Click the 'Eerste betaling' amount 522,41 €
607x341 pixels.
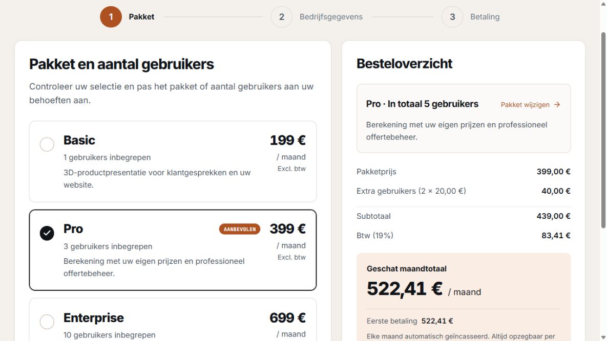[437, 321]
